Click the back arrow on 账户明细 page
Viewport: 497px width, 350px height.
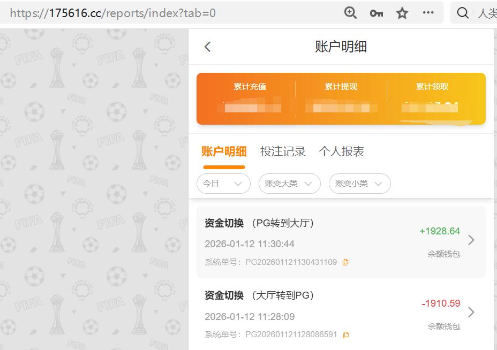pos(208,47)
